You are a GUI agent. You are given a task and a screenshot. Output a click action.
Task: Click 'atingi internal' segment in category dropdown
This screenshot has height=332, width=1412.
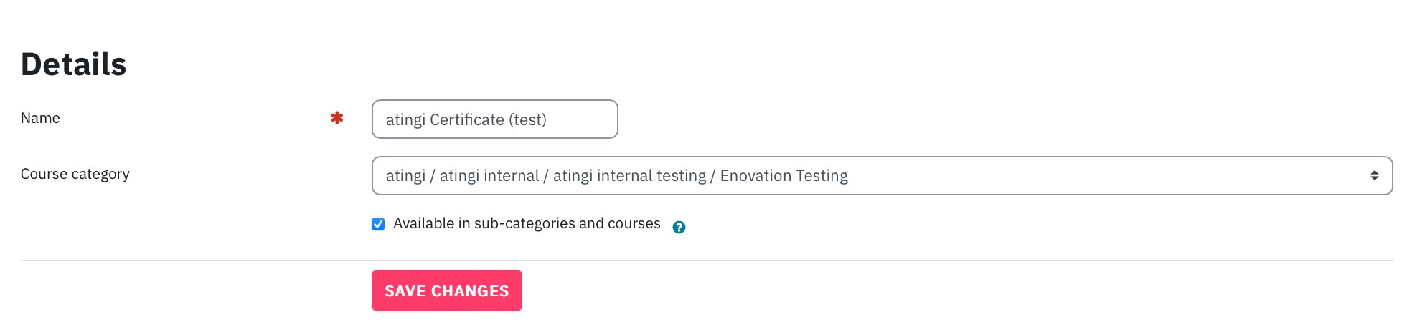click(489, 175)
